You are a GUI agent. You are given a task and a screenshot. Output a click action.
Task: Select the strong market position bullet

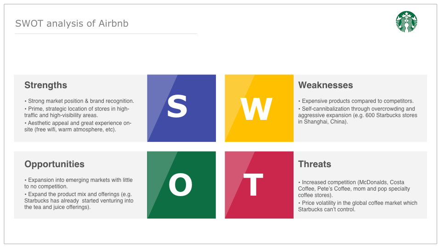click(79, 101)
